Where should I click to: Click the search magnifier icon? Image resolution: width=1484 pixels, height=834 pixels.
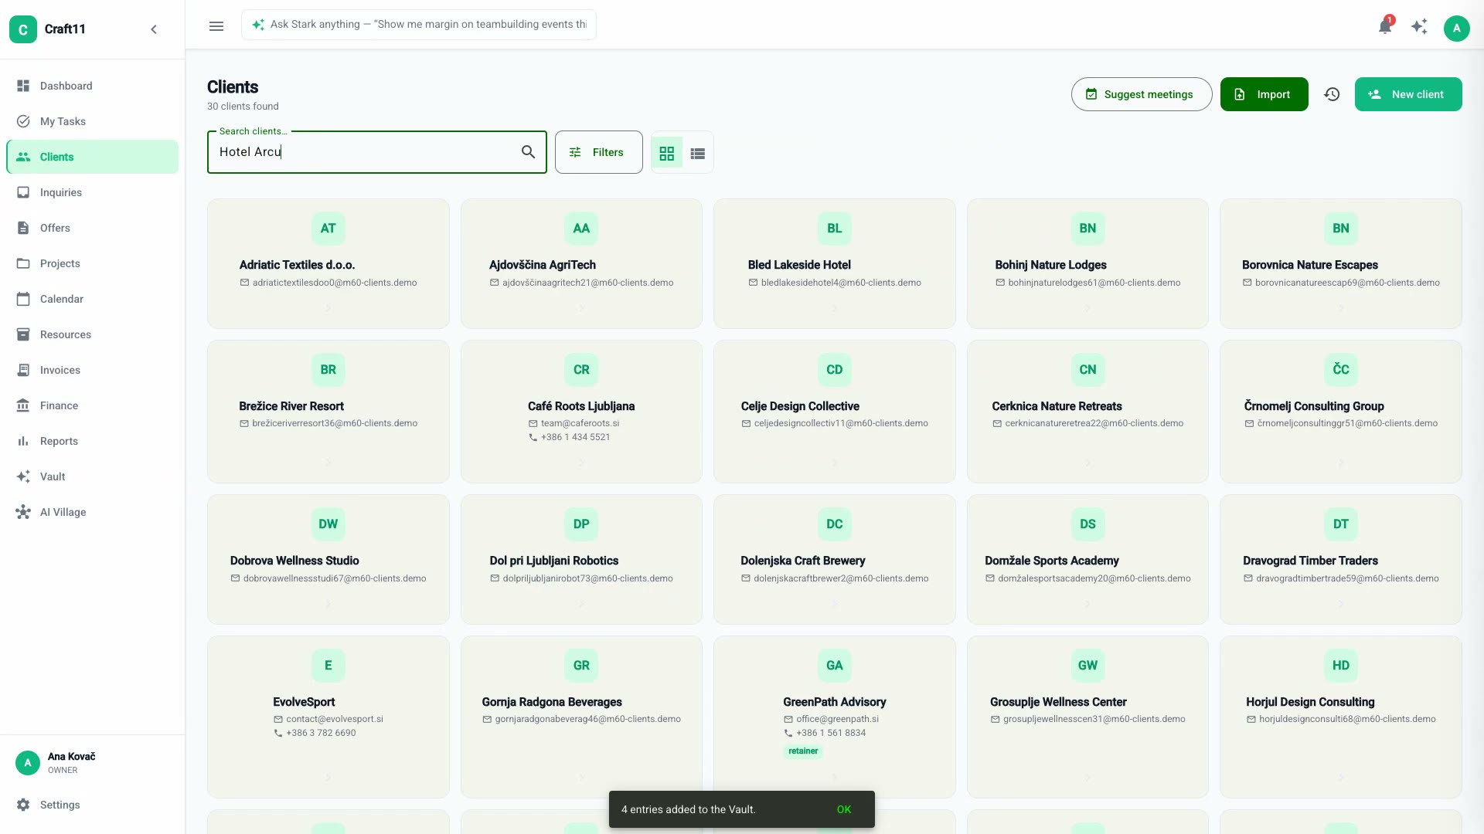coord(528,152)
